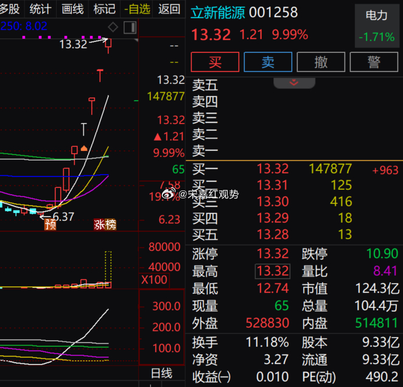Open the 统计 statistics menu
Image resolution: width=403 pixels, height=387 pixels.
40,9
